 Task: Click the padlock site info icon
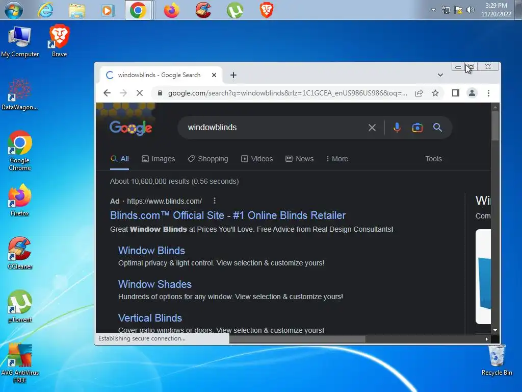coord(160,93)
